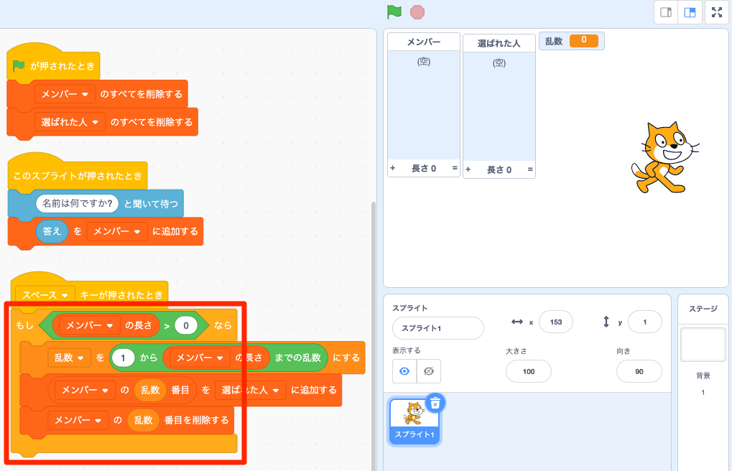The image size is (732, 471).
Task: Stop the project with red octagon
Action: pos(417,12)
